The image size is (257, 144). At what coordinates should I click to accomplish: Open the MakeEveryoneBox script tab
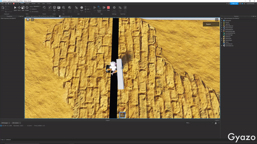(x=66, y=16)
